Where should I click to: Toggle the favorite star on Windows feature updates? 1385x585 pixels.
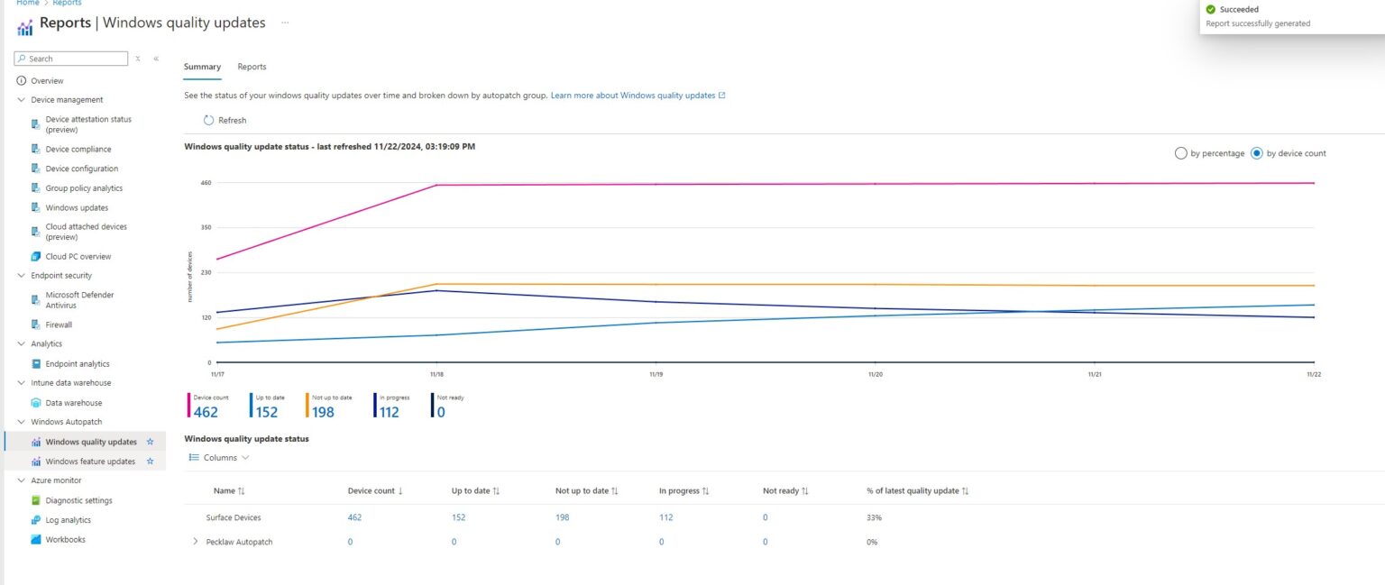point(150,461)
